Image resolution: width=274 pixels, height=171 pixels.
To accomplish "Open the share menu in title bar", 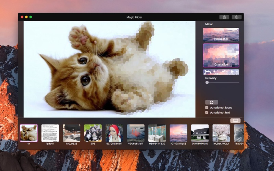I will tap(224, 17).
